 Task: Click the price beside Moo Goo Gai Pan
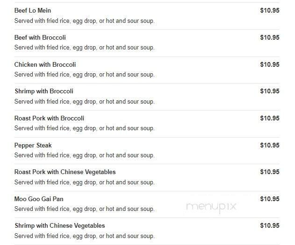[269, 199]
